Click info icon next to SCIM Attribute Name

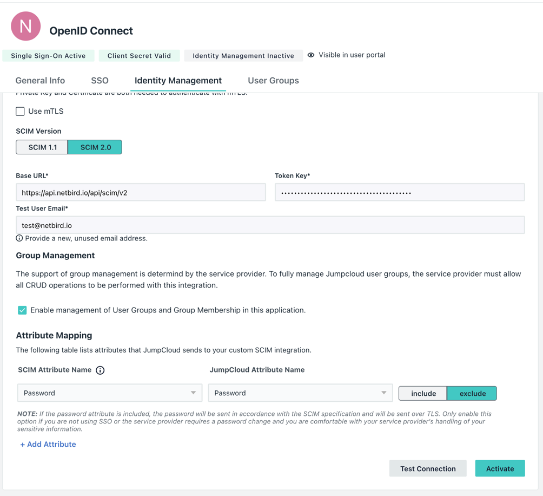point(100,370)
